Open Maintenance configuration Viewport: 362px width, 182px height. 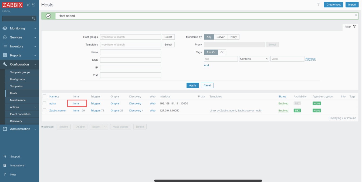point(22,100)
